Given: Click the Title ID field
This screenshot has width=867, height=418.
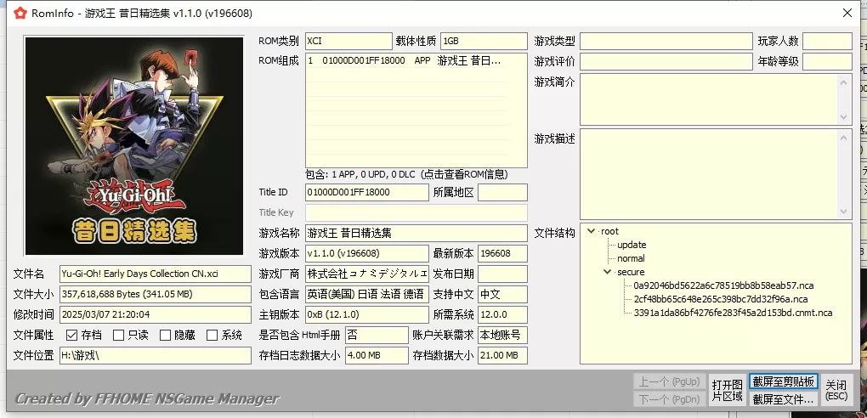Looking at the screenshot, I should click(366, 193).
